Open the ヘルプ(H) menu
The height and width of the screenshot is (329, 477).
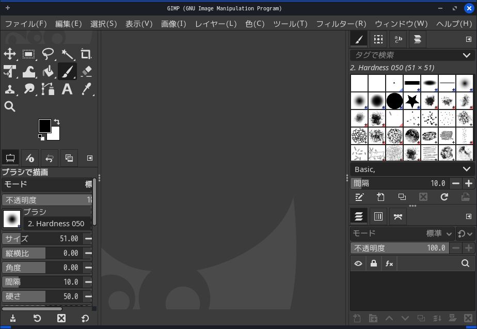tap(454, 24)
